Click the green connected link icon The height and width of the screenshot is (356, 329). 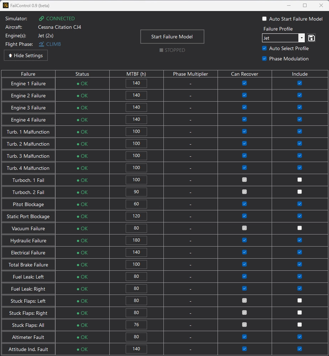(x=42, y=19)
